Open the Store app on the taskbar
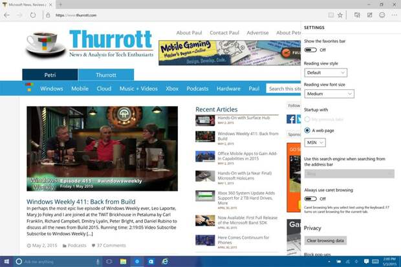This screenshot has width=401, height=267. (x=151, y=261)
